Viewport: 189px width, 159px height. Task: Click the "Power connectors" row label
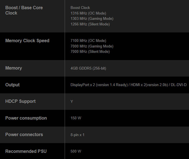[x=24, y=134]
